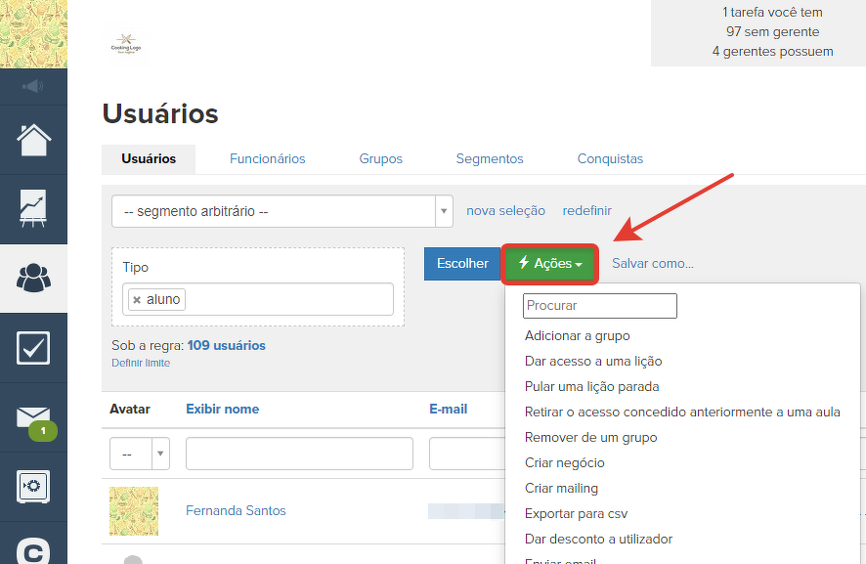Click the Cooking Logo at the top

pyautogui.click(x=126, y=44)
